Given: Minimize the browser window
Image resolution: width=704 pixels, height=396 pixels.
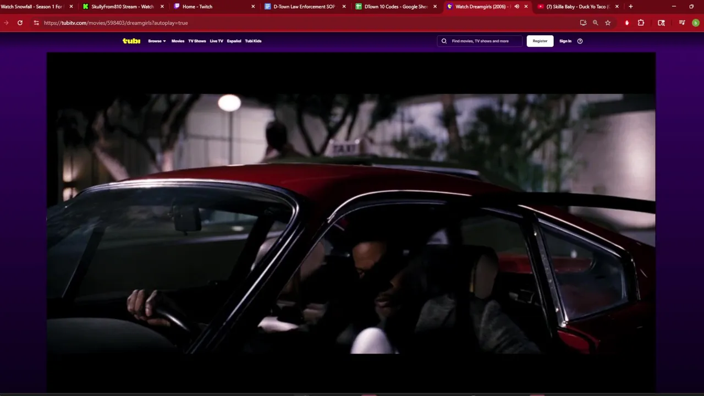Looking at the screenshot, I should [674, 7].
